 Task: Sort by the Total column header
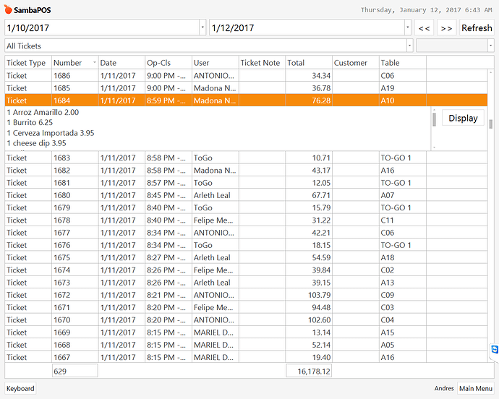[x=309, y=63]
